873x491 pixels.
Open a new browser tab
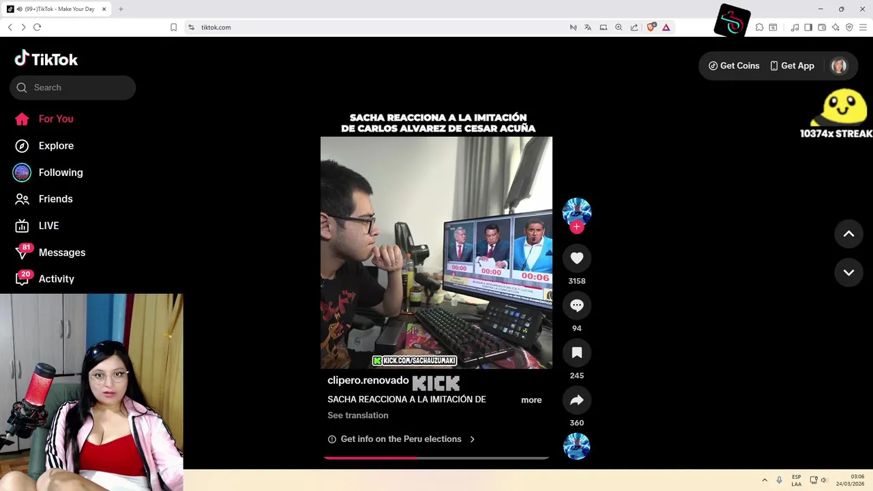[121, 9]
